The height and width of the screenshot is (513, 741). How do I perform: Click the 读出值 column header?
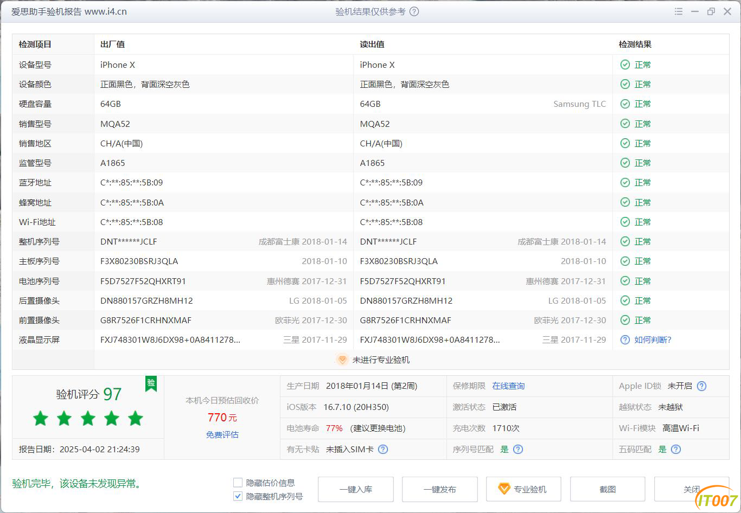(372, 44)
